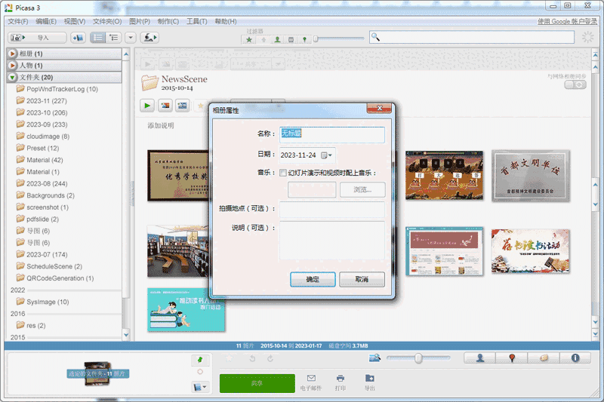
Task: Click the 浏览... browse button
Action: click(362, 189)
